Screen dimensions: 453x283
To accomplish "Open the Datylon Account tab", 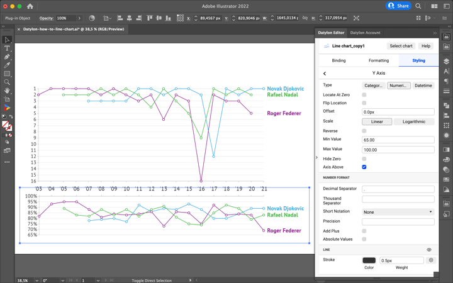I will [x=365, y=33].
